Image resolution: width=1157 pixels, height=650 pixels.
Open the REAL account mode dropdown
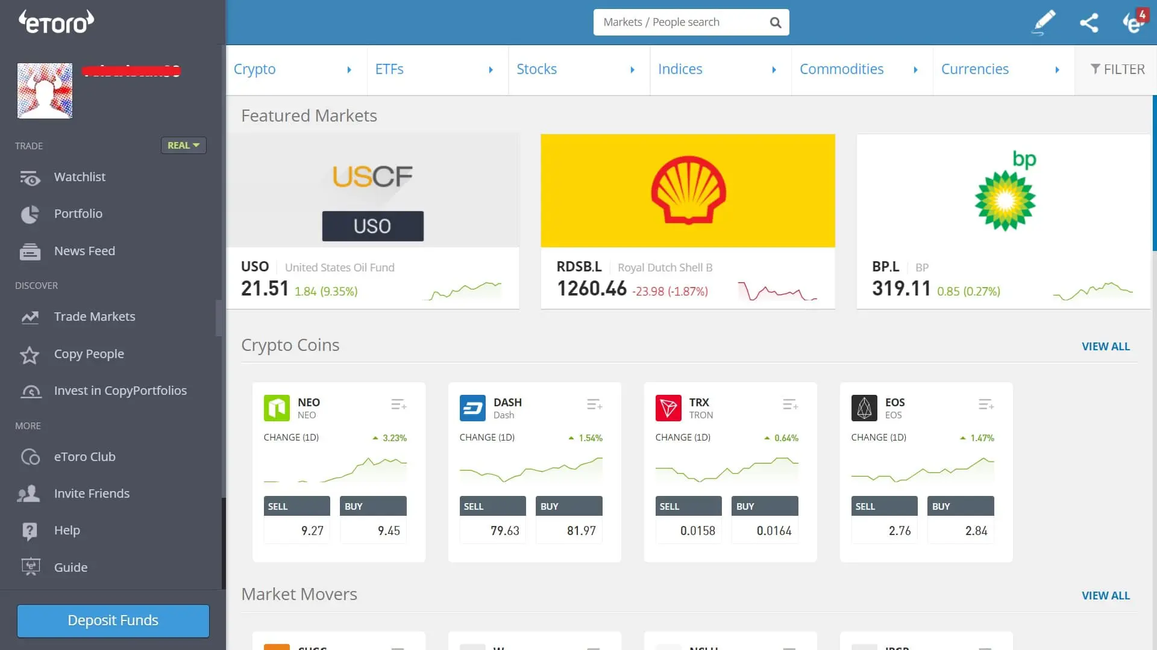tap(183, 146)
